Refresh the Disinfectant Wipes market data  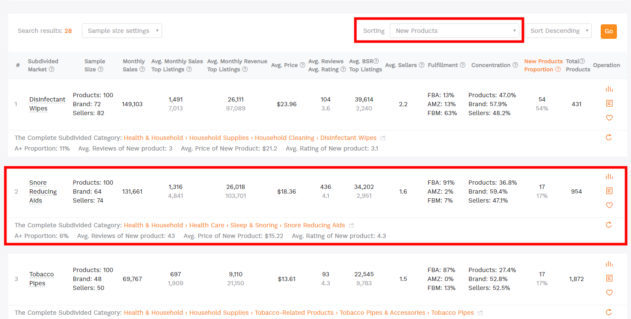(608, 137)
